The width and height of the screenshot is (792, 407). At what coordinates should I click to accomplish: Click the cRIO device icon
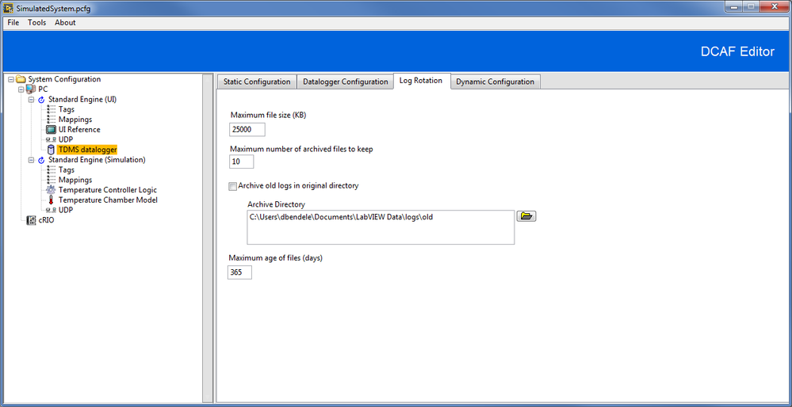(31, 220)
